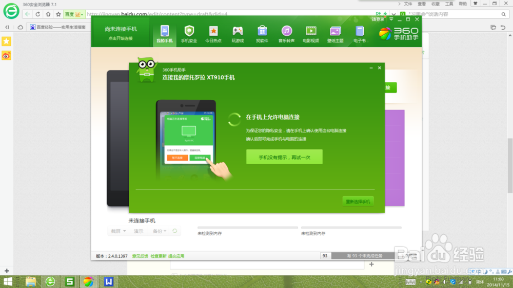This screenshot has width=513, height=288.
Task: Click the search magnifier icon
Action: pos(504,14)
